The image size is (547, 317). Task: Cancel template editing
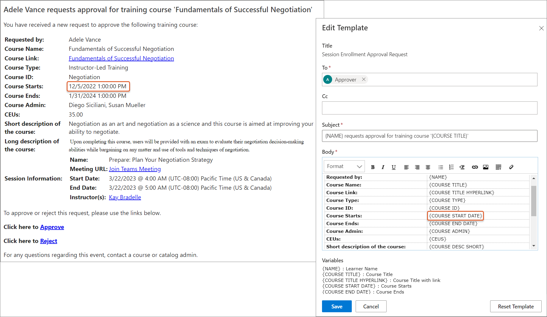(371, 306)
